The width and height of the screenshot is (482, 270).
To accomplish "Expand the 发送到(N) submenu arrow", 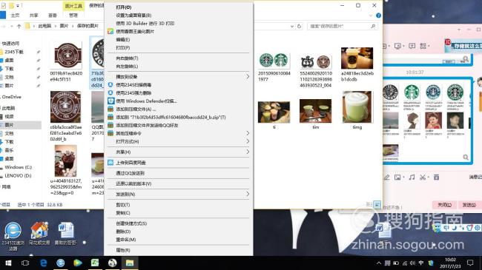I will pos(248,194).
